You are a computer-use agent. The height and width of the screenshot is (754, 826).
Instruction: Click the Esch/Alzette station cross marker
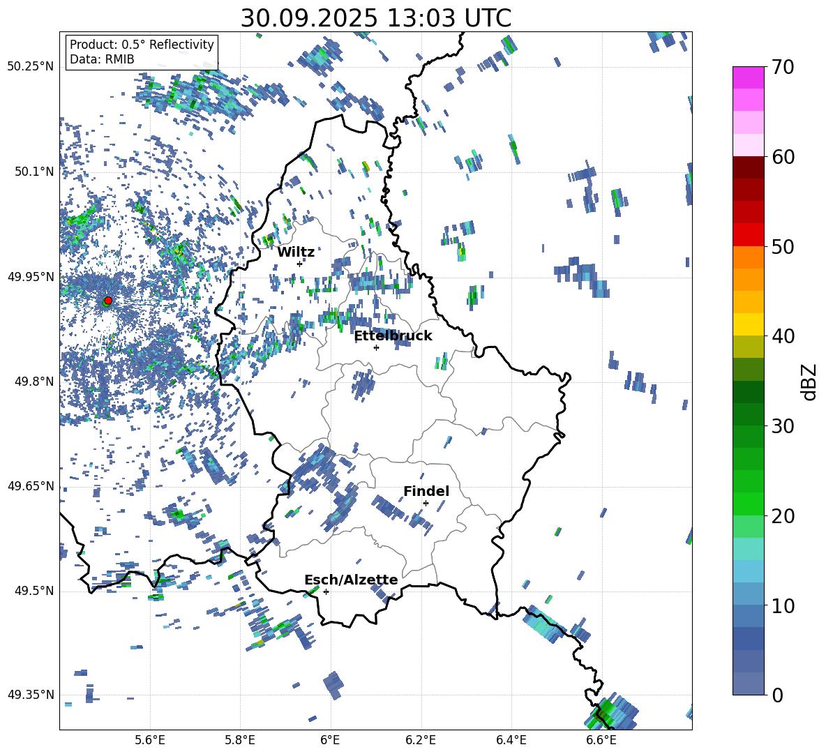(326, 591)
